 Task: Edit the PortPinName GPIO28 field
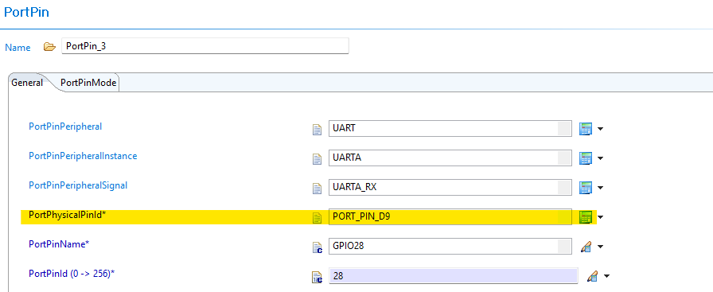click(450, 246)
